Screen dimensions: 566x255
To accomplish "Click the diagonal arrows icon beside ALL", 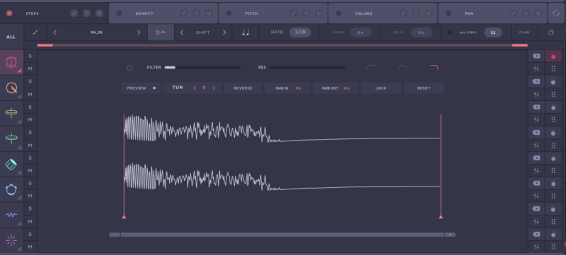I will 35,32.
